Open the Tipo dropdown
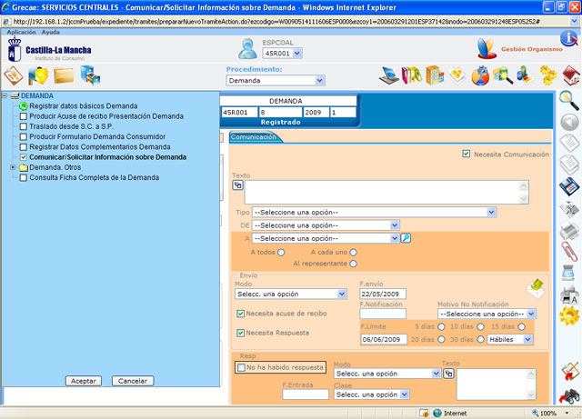 point(374,213)
